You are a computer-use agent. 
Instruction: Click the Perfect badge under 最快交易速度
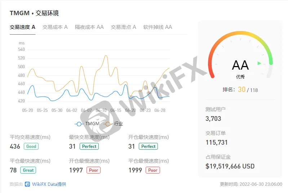(89, 146)
